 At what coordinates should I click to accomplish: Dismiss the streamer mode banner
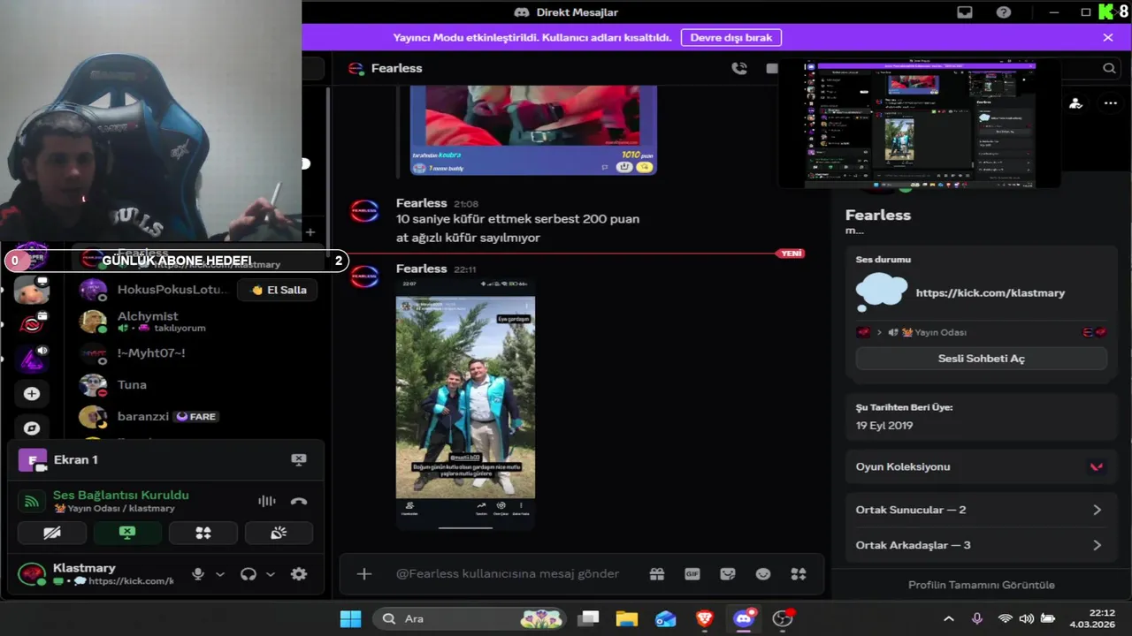pyautogui.click(x=1108, y=37)
